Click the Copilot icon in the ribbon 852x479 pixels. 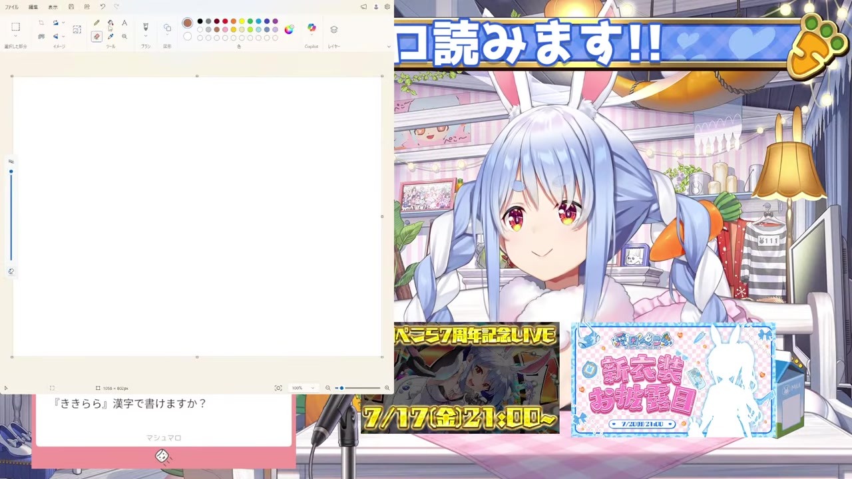click(312, 28)
